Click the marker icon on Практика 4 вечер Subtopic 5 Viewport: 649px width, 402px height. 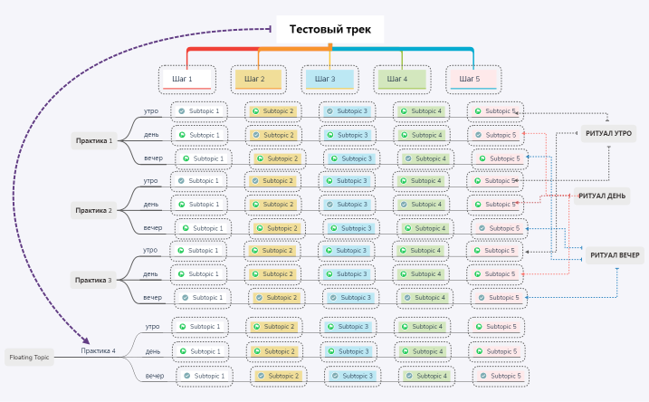tap(483, 376)
